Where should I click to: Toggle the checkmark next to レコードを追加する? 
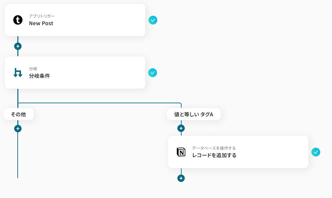pyautogui.click(x=316, y=152)
